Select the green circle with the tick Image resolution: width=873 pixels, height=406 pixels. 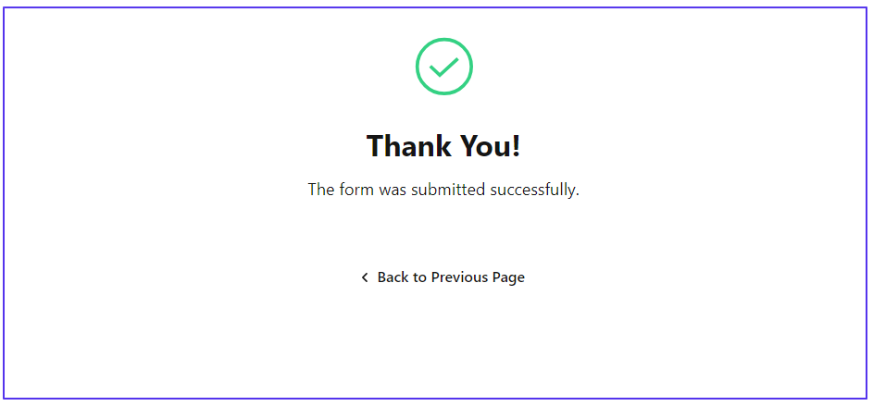[444, 67]
